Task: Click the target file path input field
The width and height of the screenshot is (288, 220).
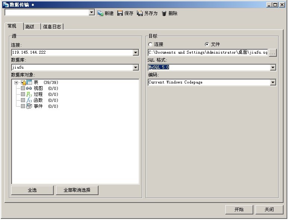Action: tap(208, 53)
